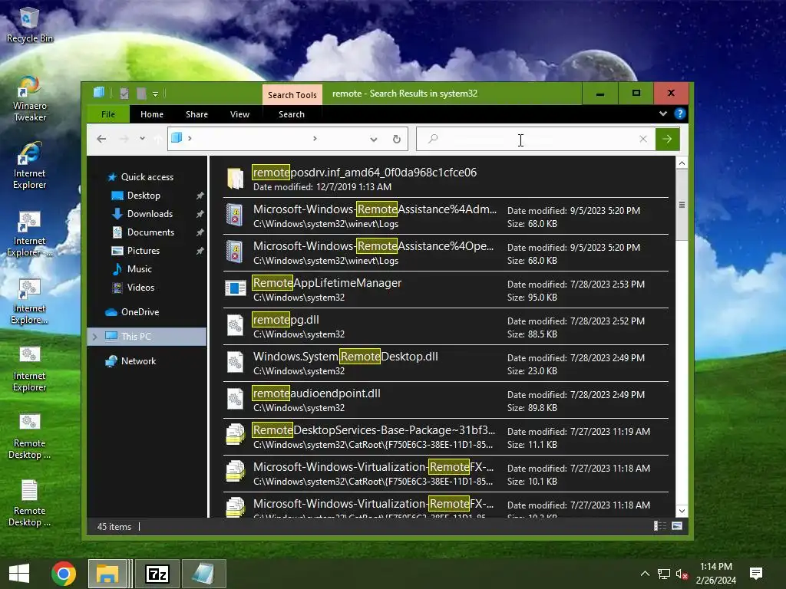This screenshot has height=589, width=786.
Task: Select the Windows.System.RemoteDesktop.dll file icon
Action: [235, 362]
